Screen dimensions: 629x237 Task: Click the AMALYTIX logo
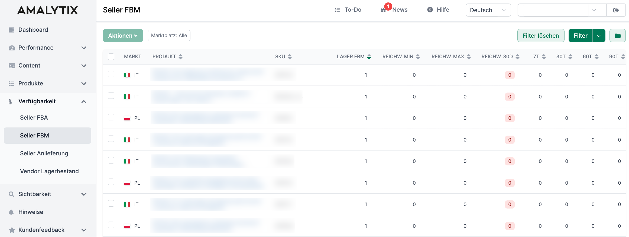(x=48, y=11)
